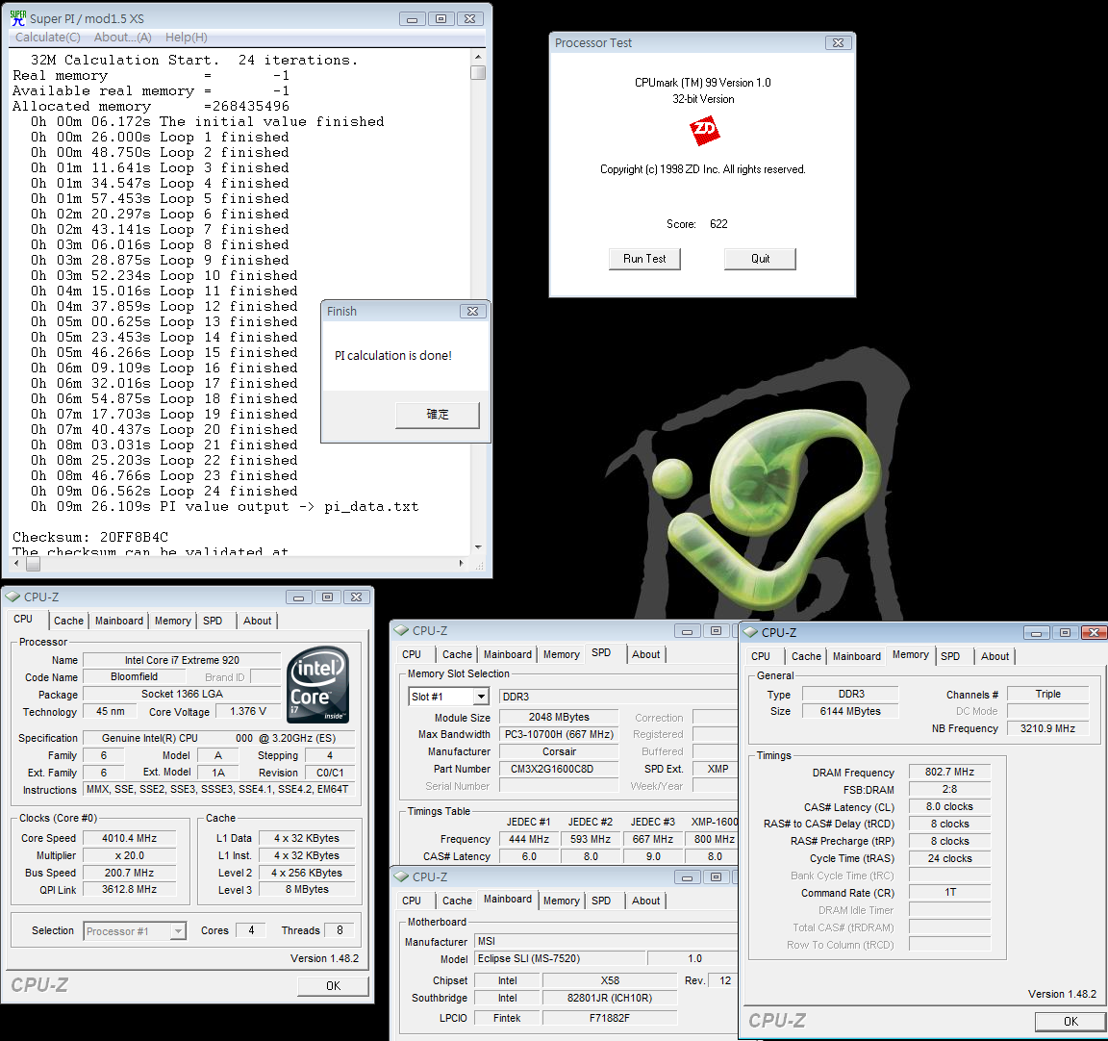This screenshot has height=1041, width=1108.
Task: Confirm the PI calculation done dialog
Action: [x=438, y=415]
